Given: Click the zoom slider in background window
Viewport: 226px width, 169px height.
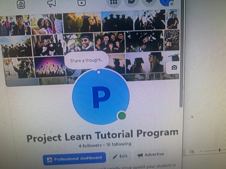Looking at the screenshot, I should (219, 150).
